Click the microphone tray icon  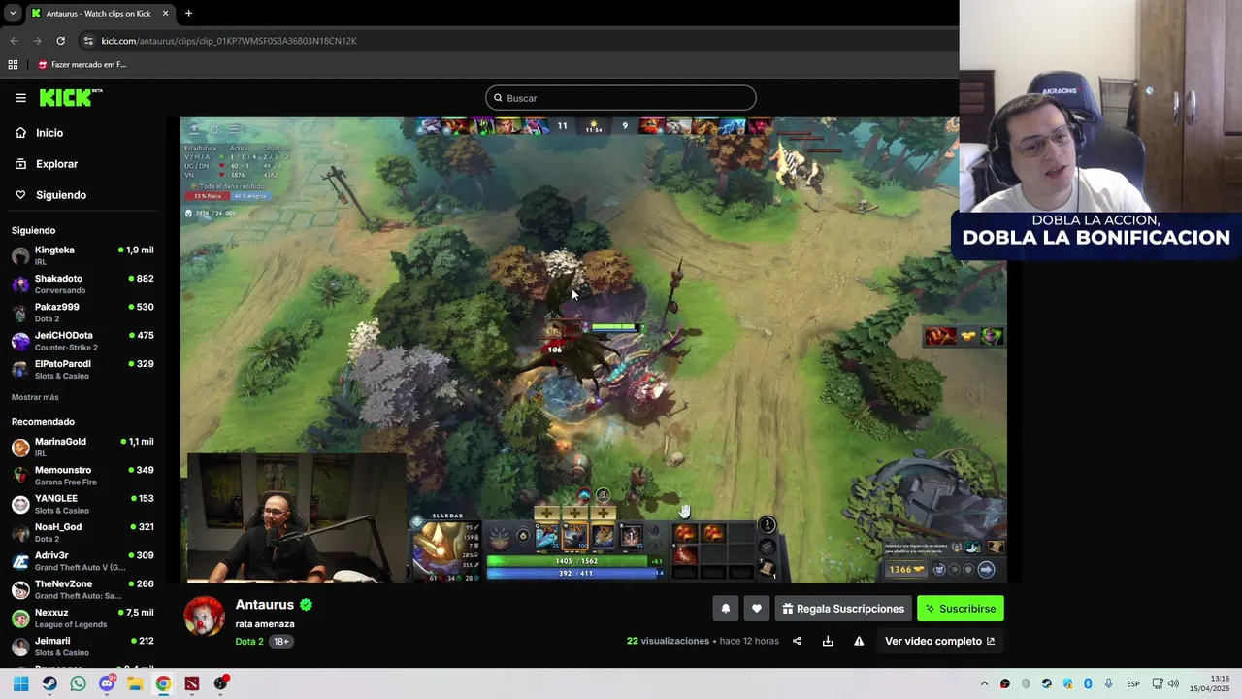[x=1108, y=684]
